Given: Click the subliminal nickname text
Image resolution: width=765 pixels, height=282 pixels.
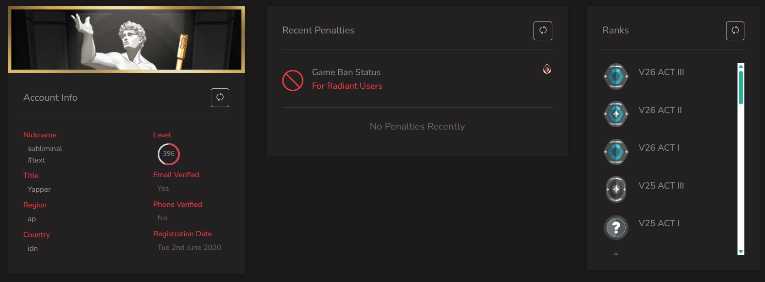Looking at the screenshot, I should [x=45, y=149].
